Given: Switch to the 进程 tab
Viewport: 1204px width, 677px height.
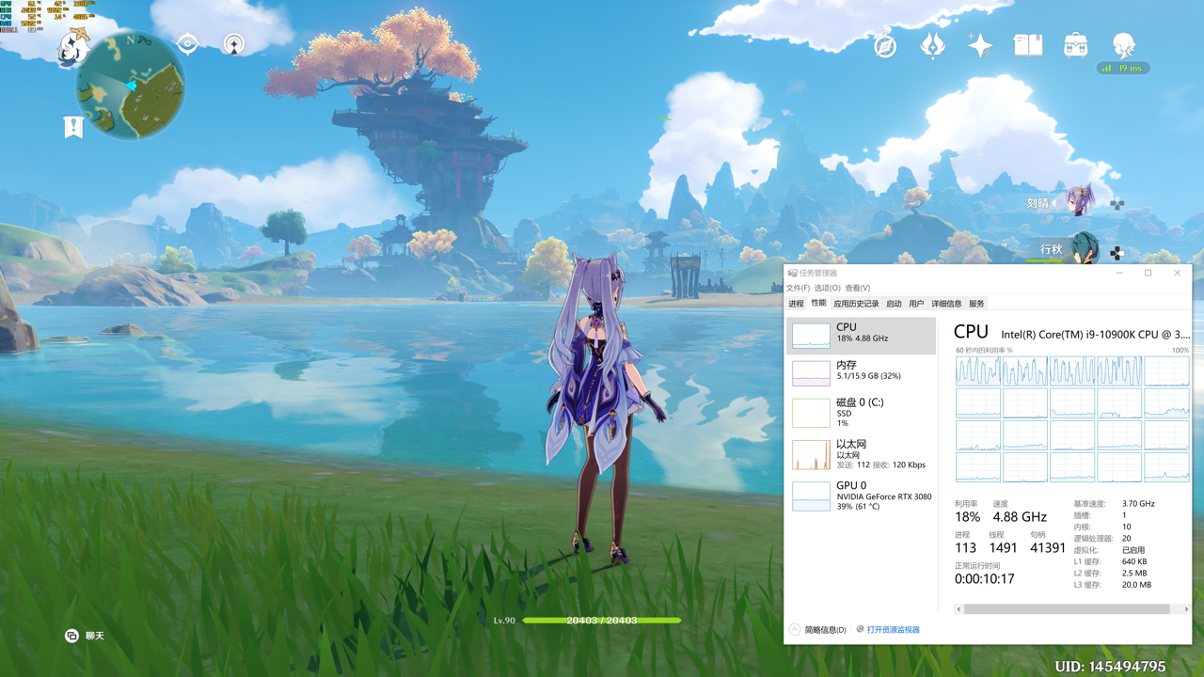Looking at the screenshot, I should point(797,304).
